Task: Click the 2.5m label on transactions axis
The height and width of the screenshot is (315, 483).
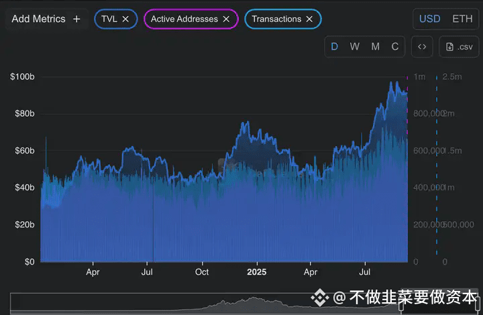Action: point(452,76)
